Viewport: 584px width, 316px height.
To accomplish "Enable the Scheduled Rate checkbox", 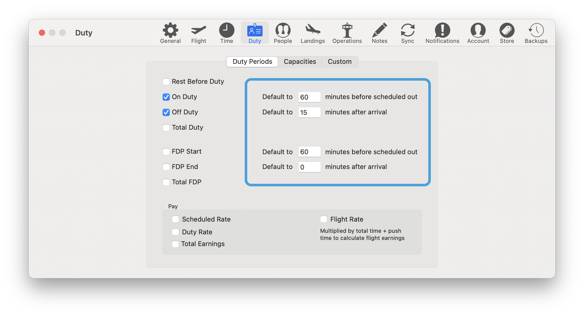I will [x=175, y=219].
